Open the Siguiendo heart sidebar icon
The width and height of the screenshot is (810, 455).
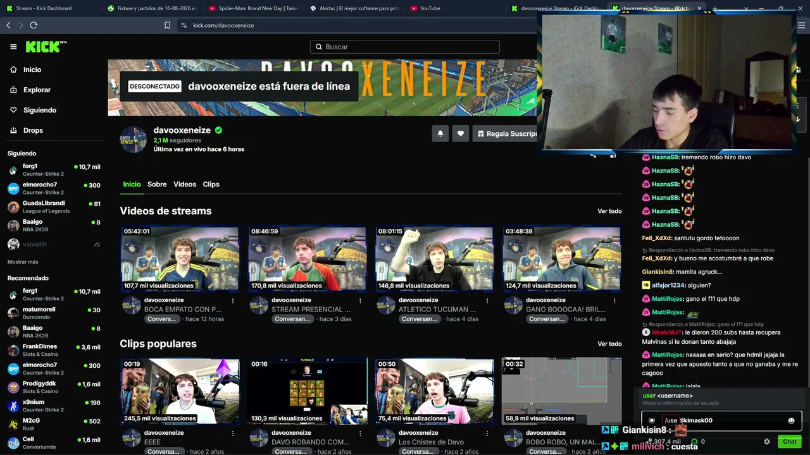pos(13,110)
